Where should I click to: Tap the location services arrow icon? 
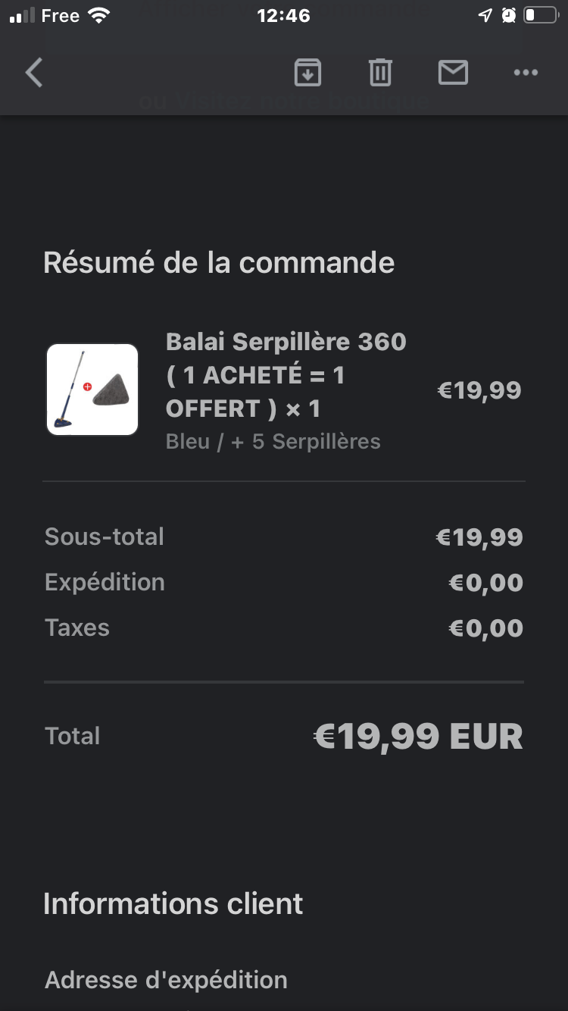(485, 15)
